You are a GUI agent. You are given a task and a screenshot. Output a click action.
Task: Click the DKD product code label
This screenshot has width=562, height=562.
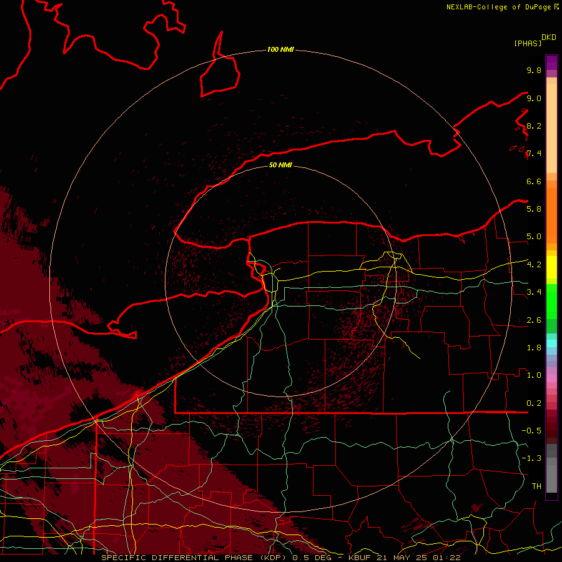549,37
